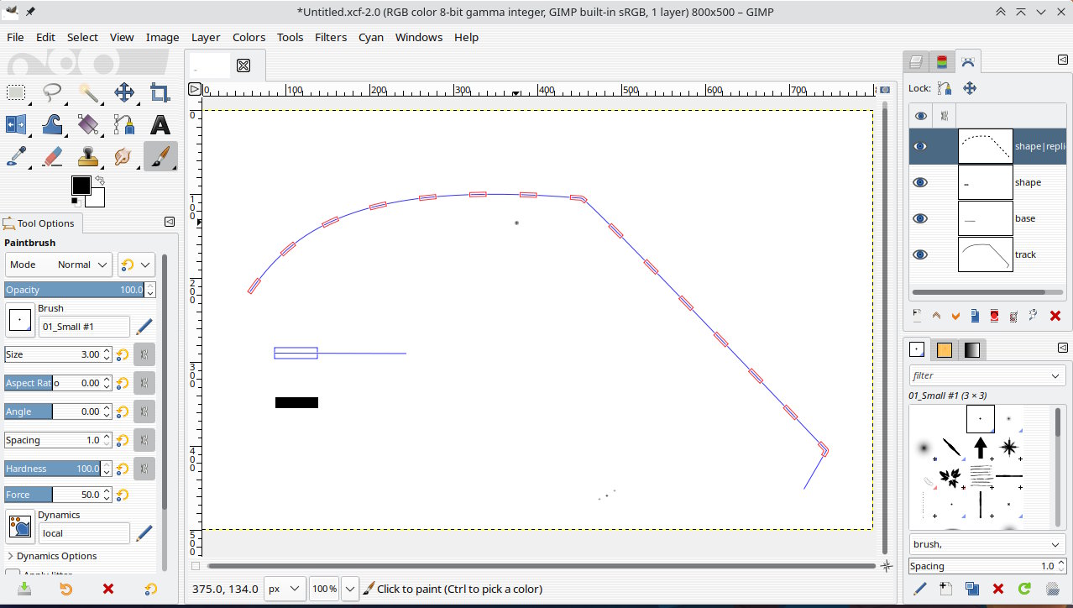The image size is (1073, 608).
Task: Open the Cyan menu
Action: [371, 37]
